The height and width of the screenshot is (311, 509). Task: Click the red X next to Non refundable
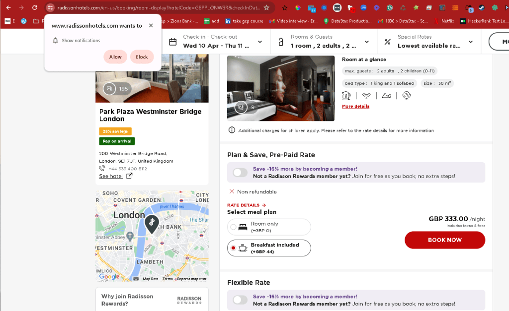pos(232,191)
